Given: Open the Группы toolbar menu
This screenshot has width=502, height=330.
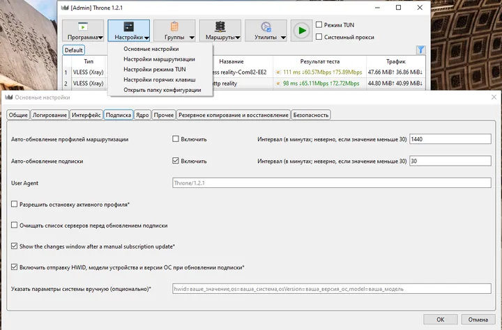Looking at the screenshot, I should click(x=174, y=31).
